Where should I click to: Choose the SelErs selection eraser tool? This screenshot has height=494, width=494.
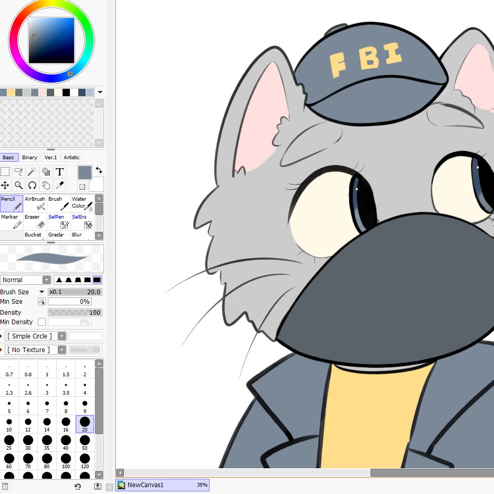pyautogui.click(x=82, y=221)
